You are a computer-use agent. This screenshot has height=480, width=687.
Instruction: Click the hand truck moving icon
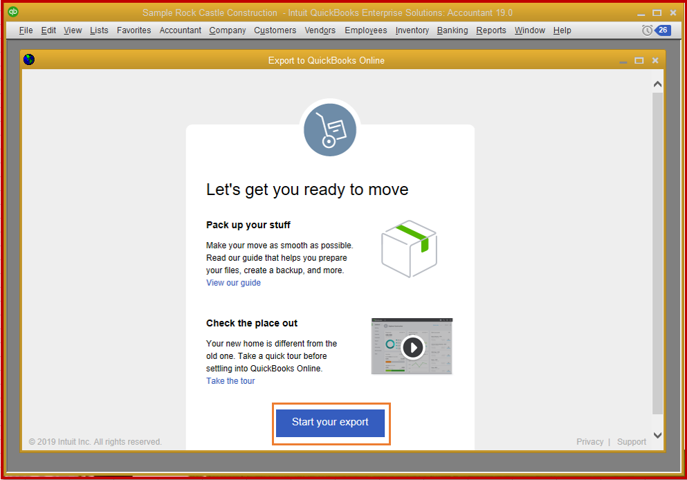(330, 129)
